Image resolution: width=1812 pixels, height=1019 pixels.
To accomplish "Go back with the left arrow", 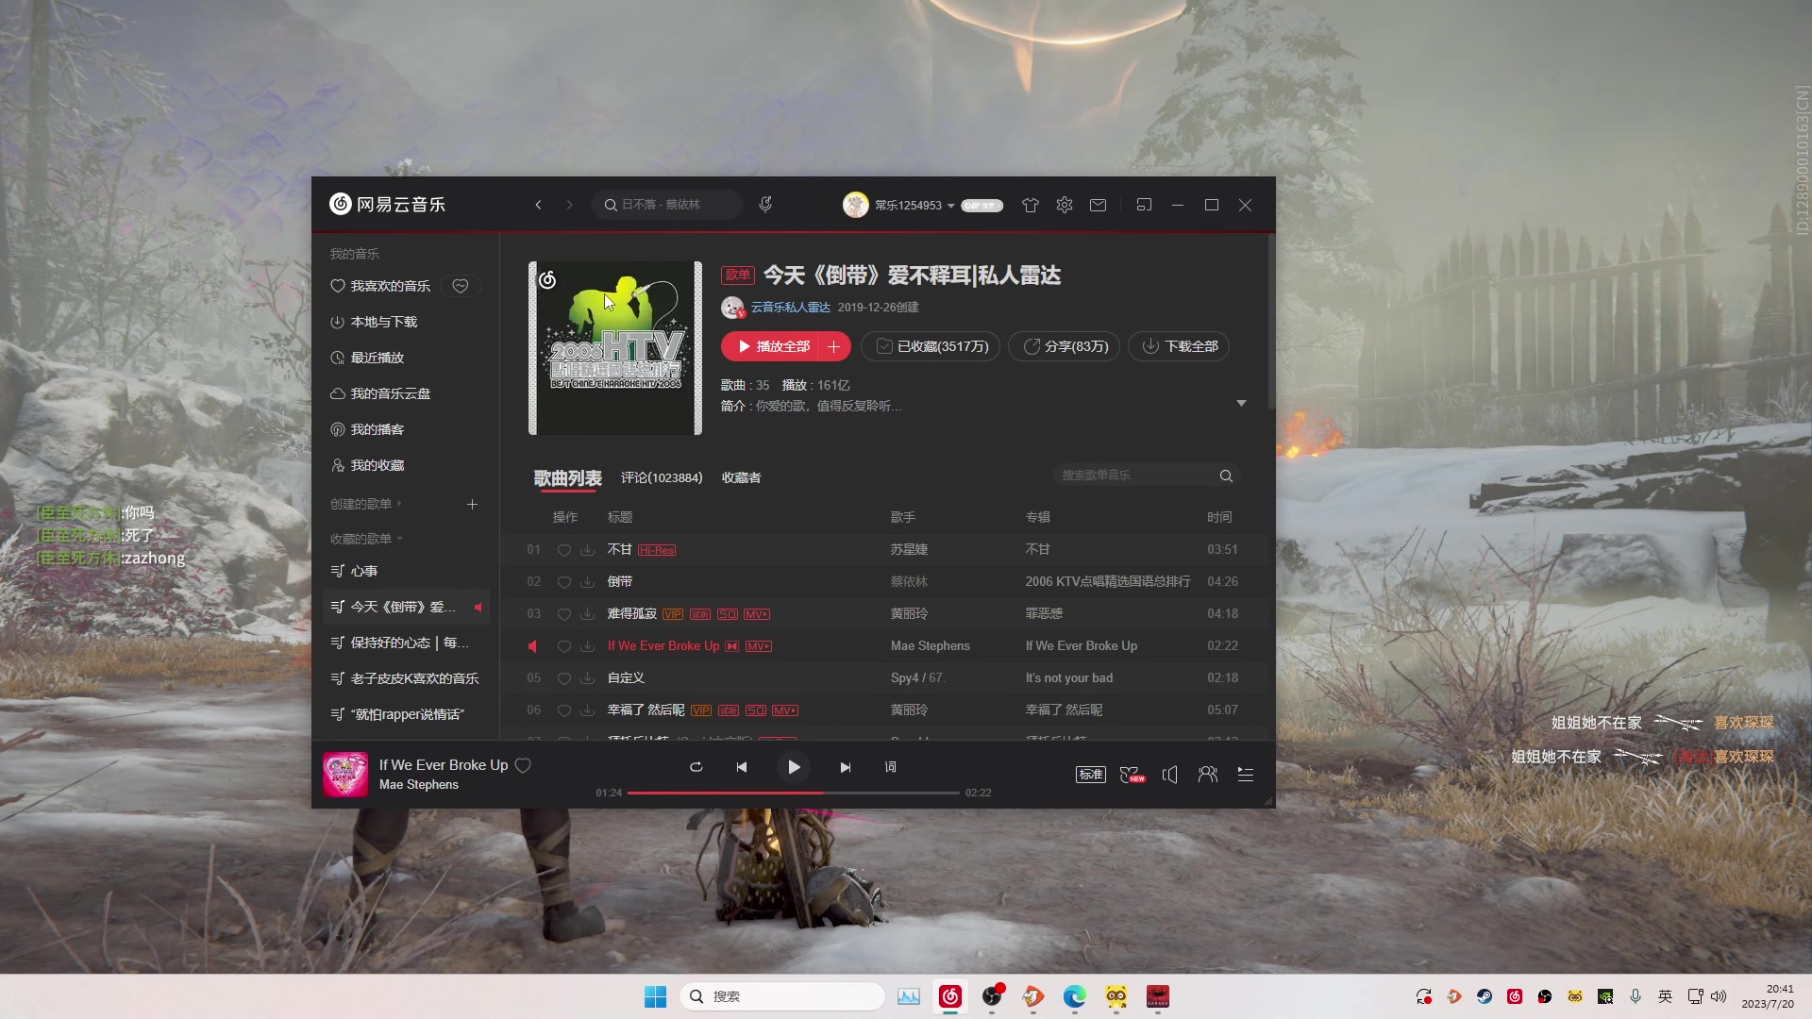I will click(x=538, y=205).
